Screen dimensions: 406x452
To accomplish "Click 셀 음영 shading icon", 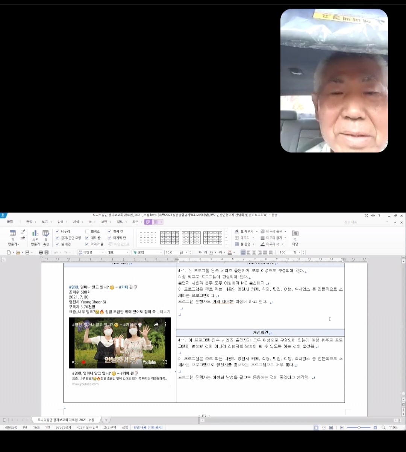I will pos(237,244).
